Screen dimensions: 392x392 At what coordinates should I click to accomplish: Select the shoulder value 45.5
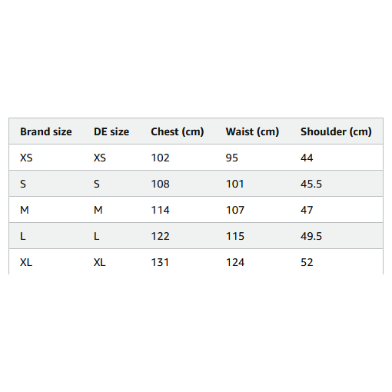(311, 184)
